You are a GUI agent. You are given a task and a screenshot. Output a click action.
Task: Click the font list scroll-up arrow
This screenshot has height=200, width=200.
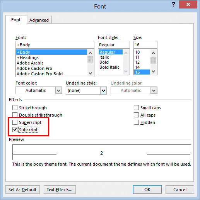click(x=91, y=53)
